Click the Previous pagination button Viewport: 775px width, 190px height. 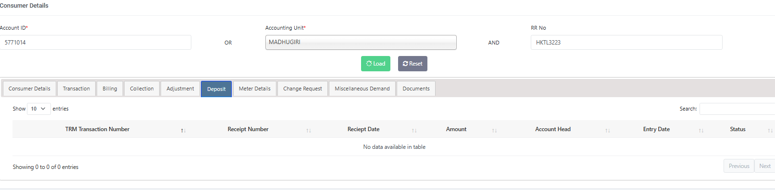click(x=739, y=166)
